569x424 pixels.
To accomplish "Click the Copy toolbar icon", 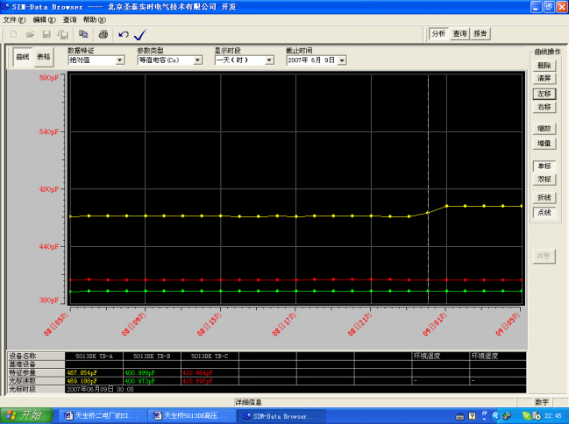I will coord(83,34).
